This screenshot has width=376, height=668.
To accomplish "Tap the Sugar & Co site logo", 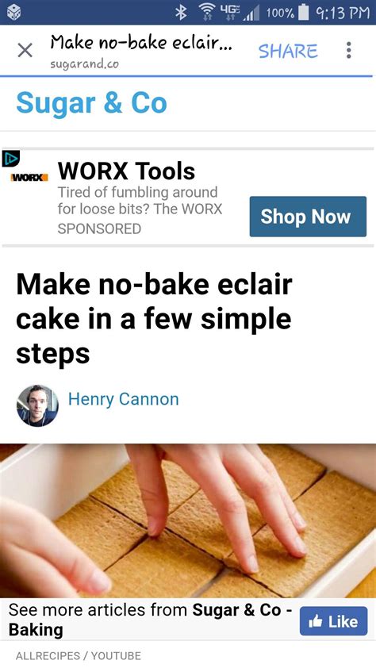I will point(91,103).
